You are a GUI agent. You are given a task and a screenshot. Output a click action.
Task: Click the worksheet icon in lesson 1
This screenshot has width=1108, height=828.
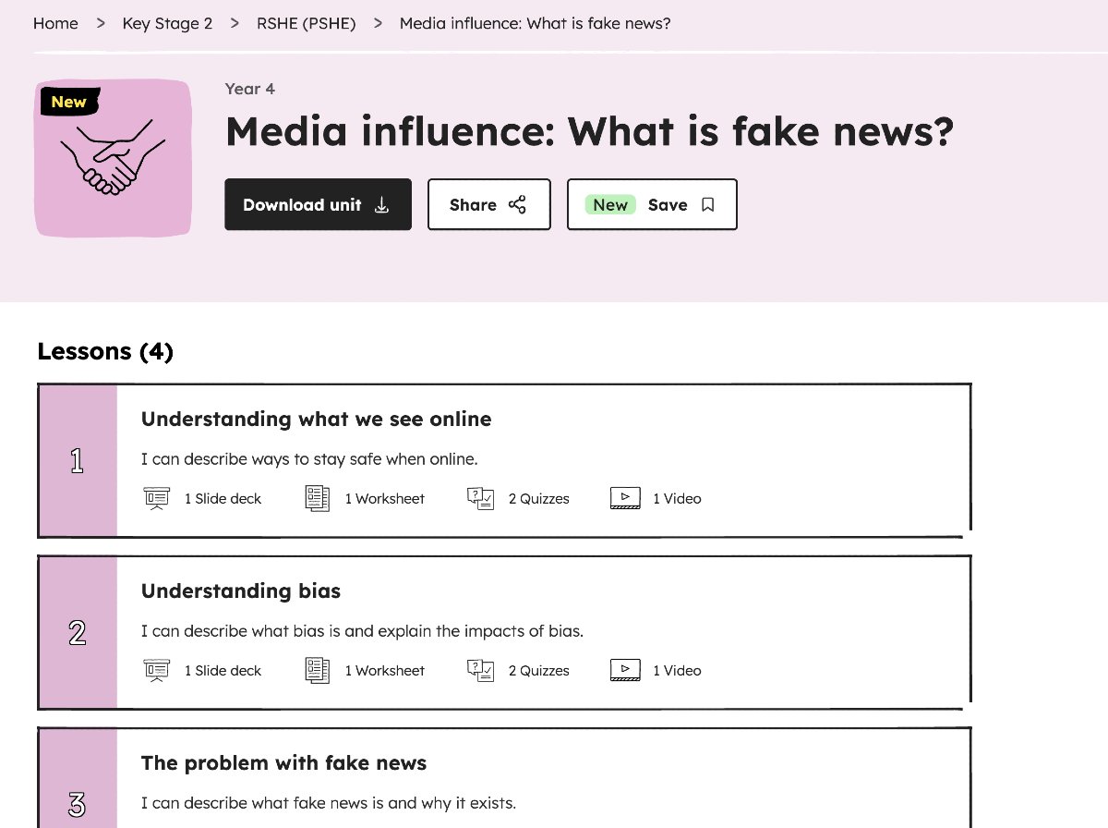(318, 499)
